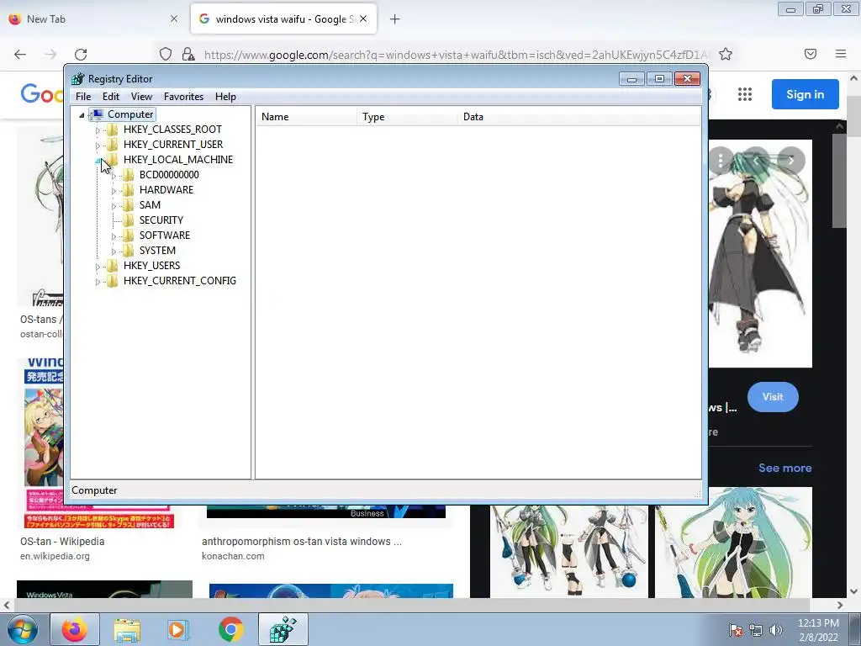Click the Firefox URL address bar

[456, 55]
